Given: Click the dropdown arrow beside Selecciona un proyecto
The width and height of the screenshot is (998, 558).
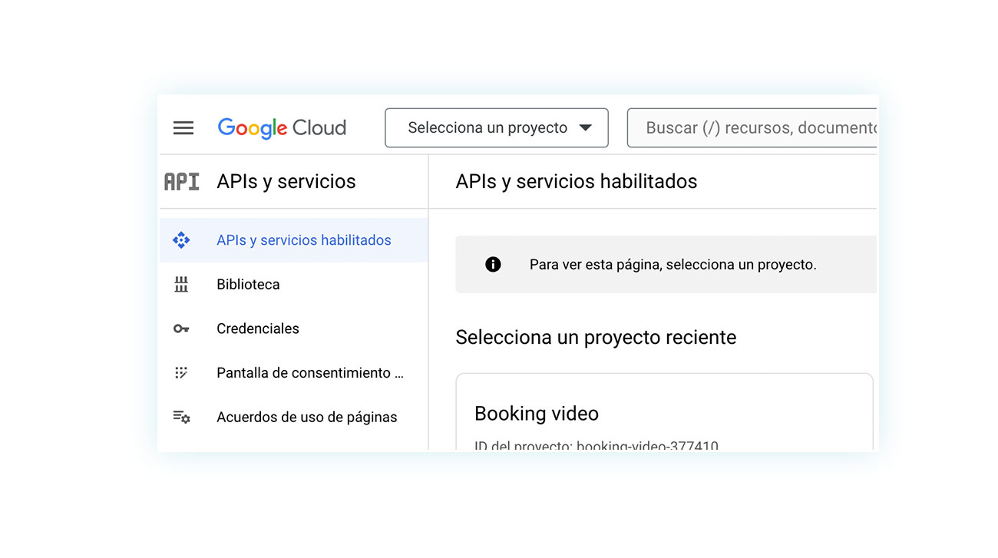Looking at the screenshot, I should pos(586,128).
